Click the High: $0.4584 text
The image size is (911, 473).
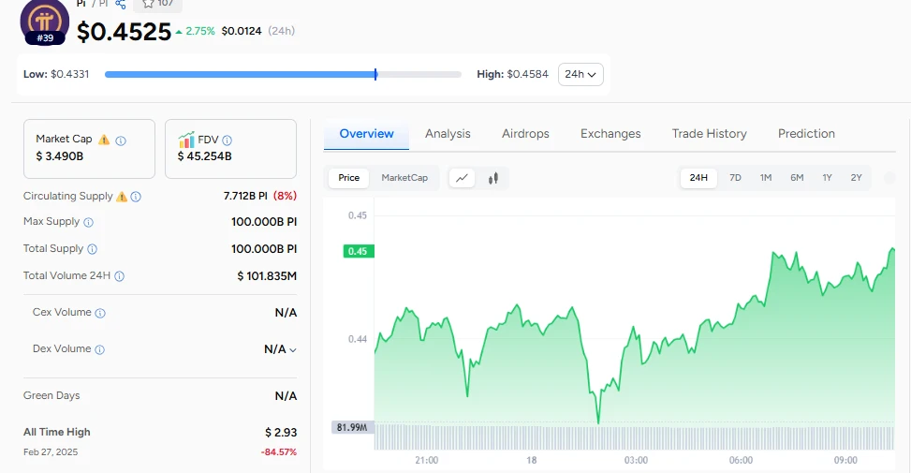(512, 74)
